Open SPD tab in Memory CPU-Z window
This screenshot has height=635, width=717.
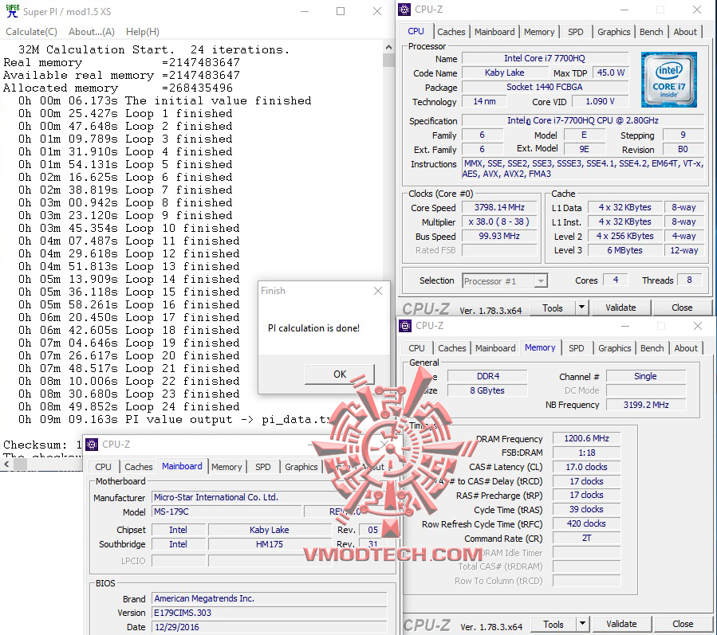pos(576,348)
